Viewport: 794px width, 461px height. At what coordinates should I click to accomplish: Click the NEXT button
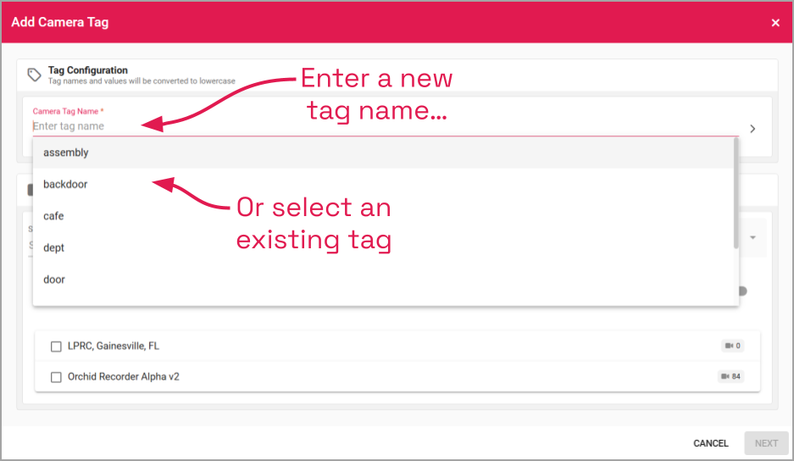[766, 443]
